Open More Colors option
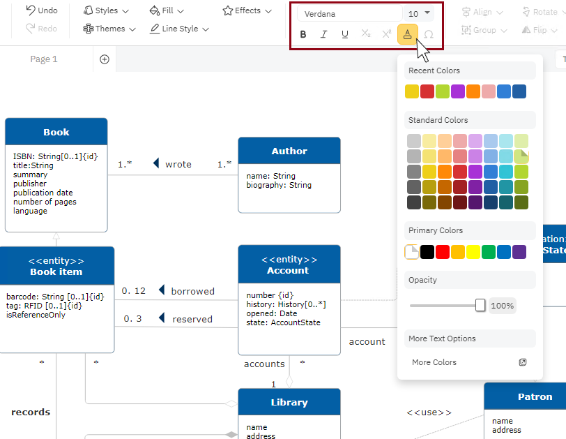566x439 pixels. (434, 362)
